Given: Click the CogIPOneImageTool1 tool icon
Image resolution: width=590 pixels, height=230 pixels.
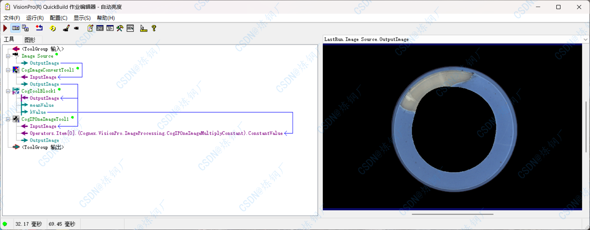Looking at the screenshot, I should (x=16, y=119).
